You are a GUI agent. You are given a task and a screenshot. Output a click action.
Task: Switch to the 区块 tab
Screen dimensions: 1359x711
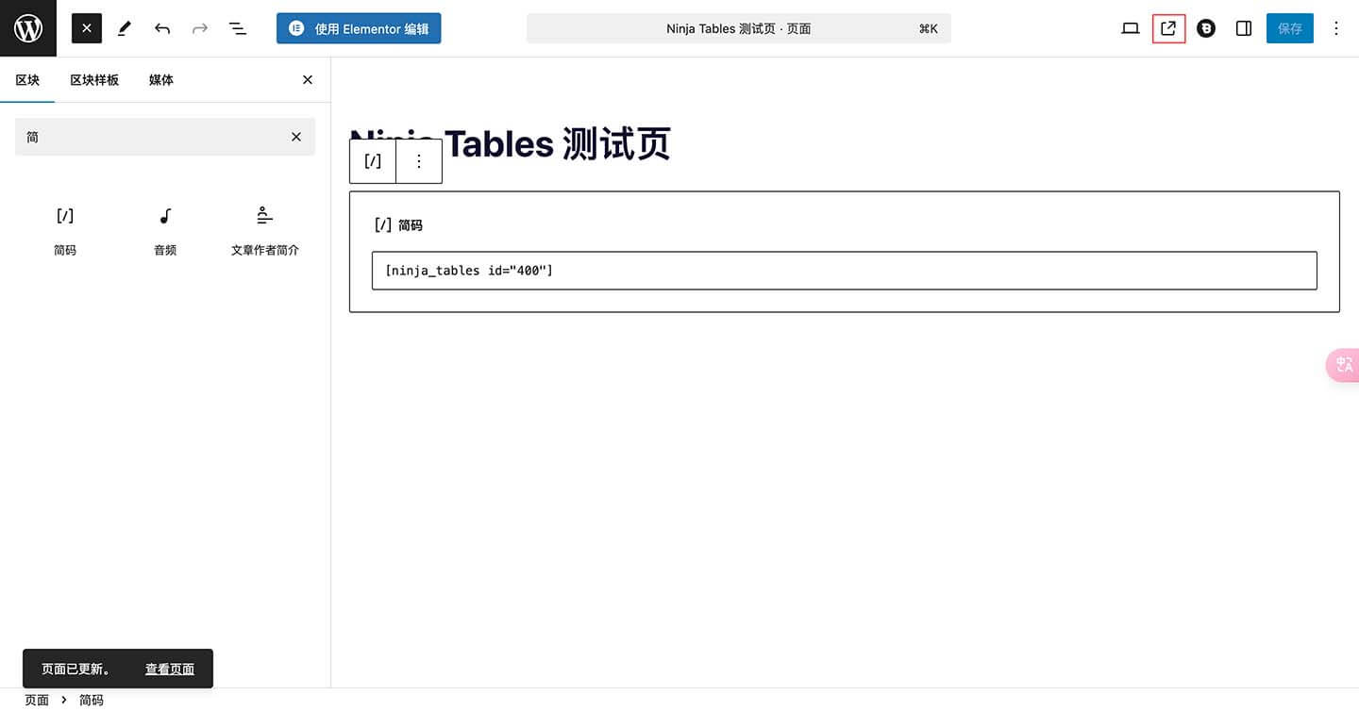[27, 80]
